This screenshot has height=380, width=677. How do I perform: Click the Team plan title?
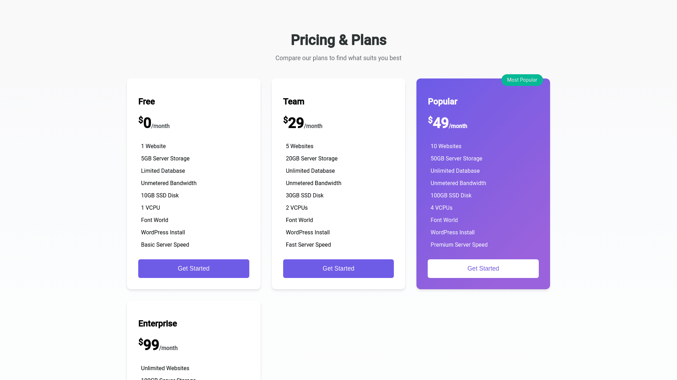(293, 101)
